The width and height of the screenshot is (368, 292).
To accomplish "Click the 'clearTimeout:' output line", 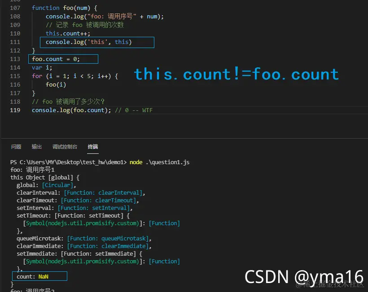I will [x=78, y=200].
